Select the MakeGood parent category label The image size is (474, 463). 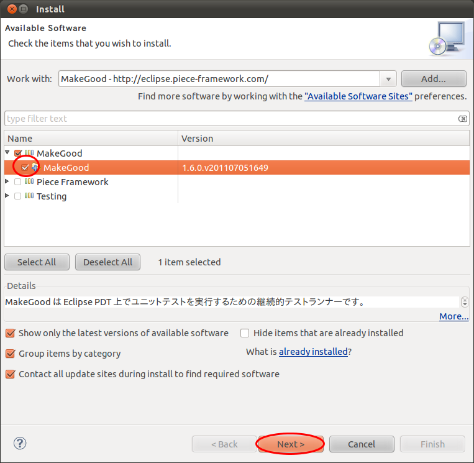pos(60,154)
